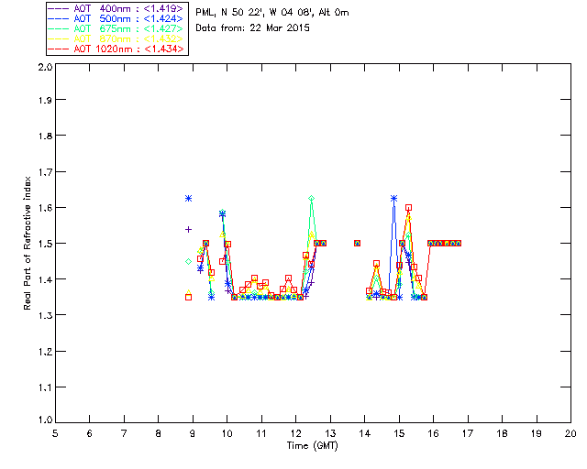The image size is (587, 469).
Task: Click the red square peak at 1.6 after 15 GMT
Action: click(x=409, y=208)
